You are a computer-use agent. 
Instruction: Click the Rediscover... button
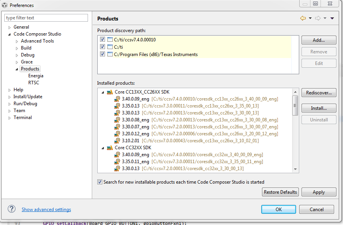point(319,93)
